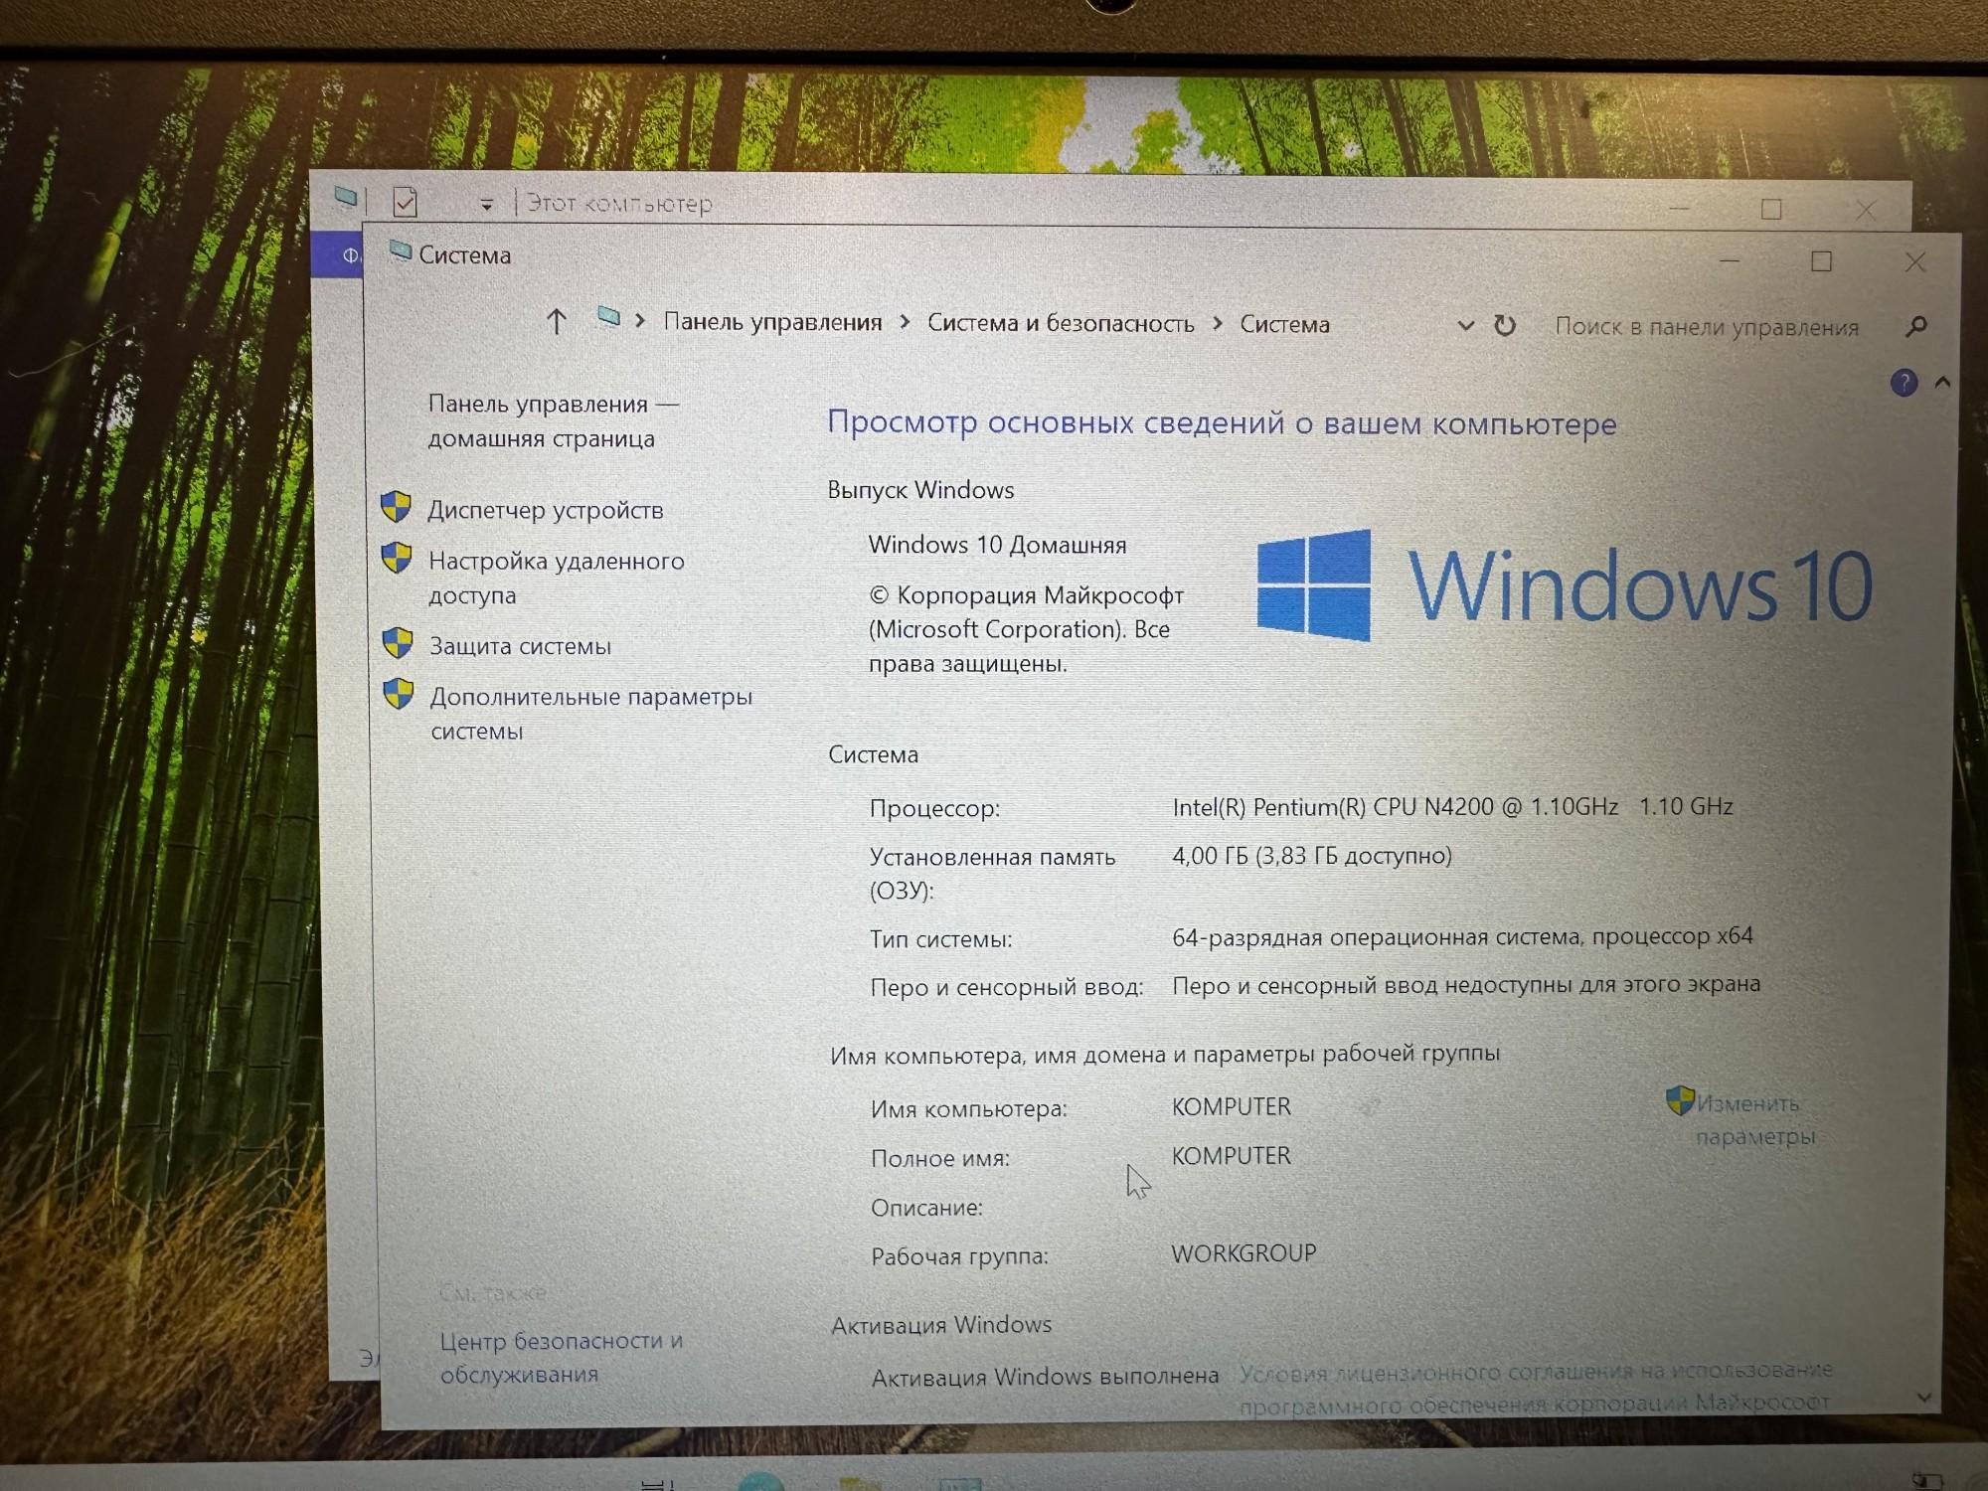Click the Активация Windows выполнена text
The height and width of the screenshot is (1491, 1988).
click(x=1045, y=1377)
